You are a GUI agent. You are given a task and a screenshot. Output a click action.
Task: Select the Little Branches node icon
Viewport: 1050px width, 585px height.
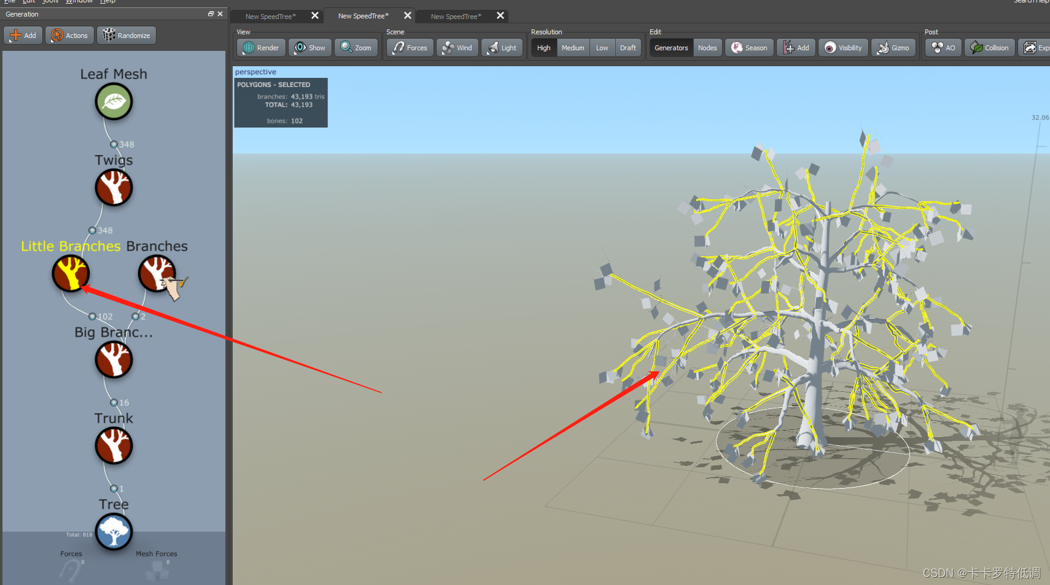click(x=71, y=273)
